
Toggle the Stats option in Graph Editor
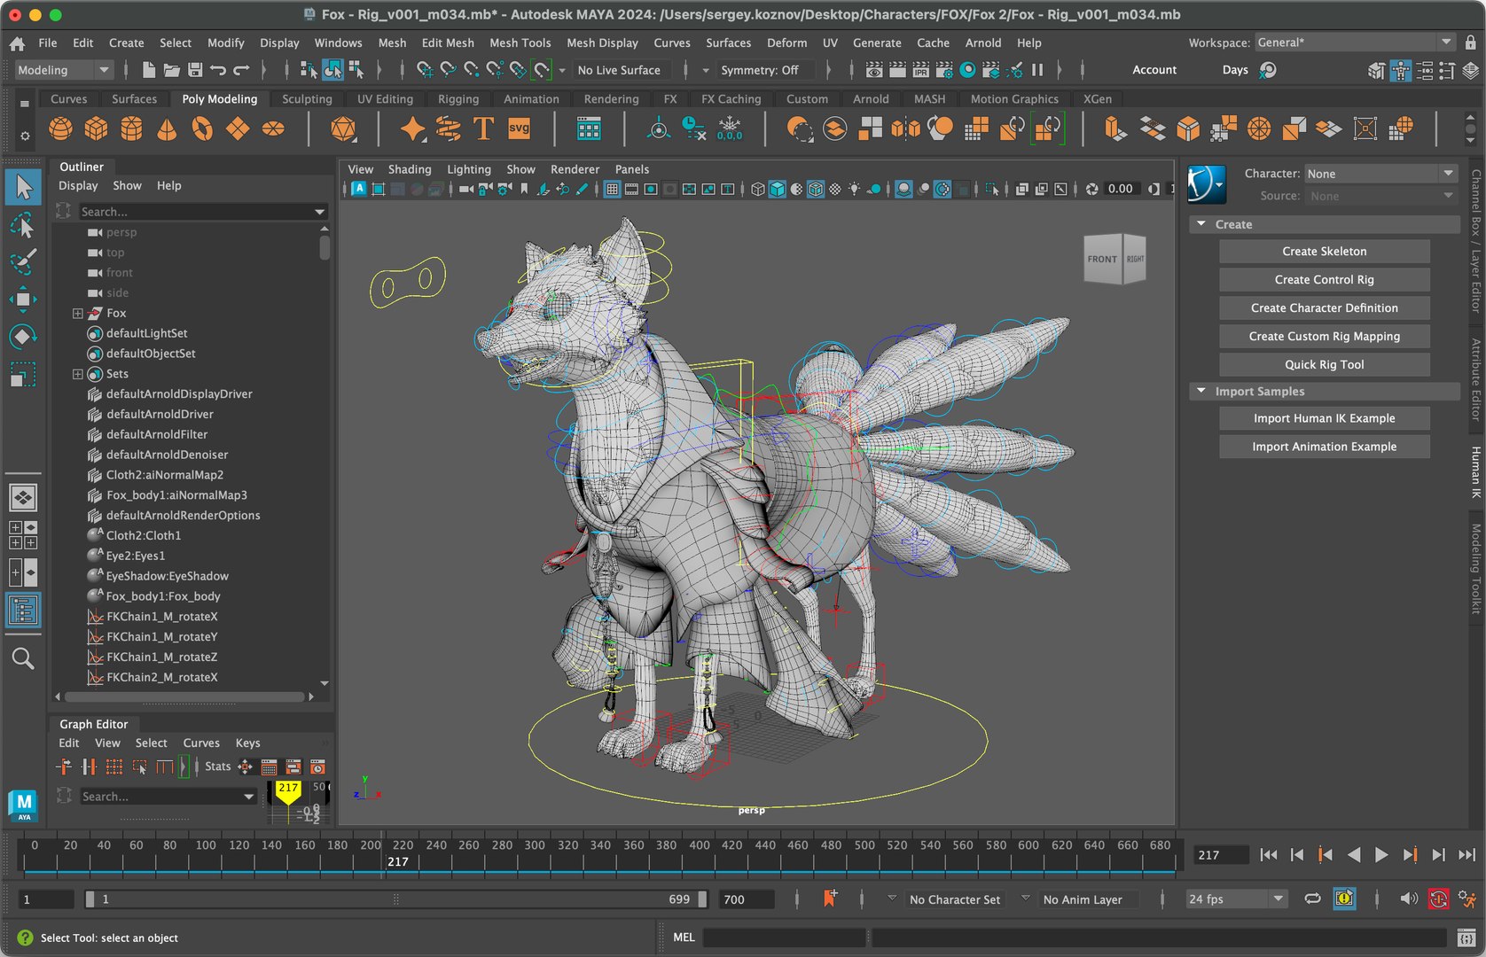click(x=217, y=766)
